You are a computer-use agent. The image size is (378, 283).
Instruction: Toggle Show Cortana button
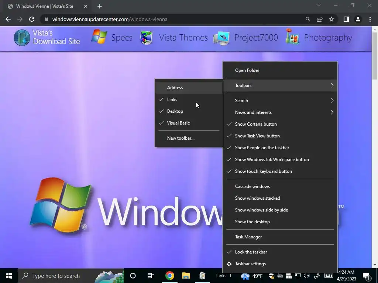280,124
